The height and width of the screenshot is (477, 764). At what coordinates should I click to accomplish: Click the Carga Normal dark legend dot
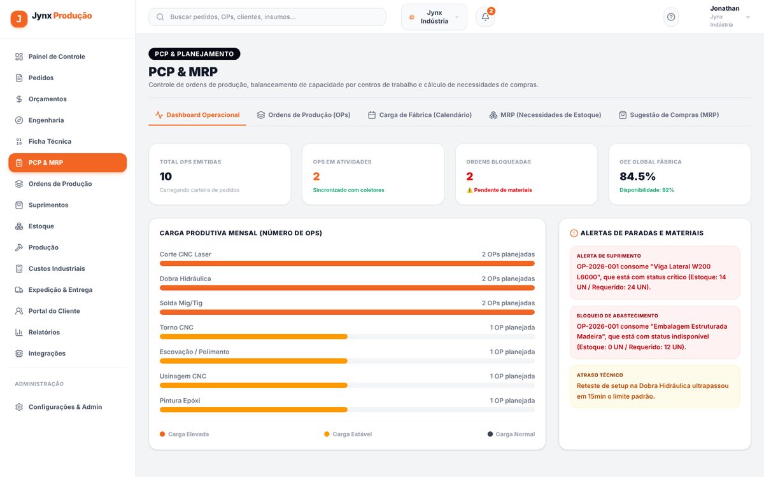click(490, 434)
